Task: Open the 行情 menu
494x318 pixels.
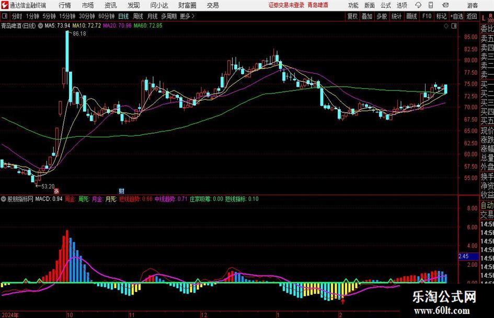Action: pos(65,5)
